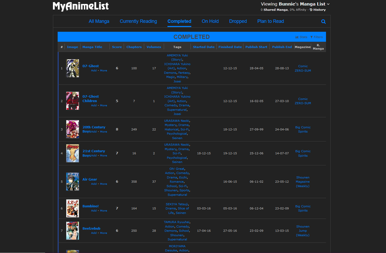Expand More options for Beelzebub

point(104,233)
